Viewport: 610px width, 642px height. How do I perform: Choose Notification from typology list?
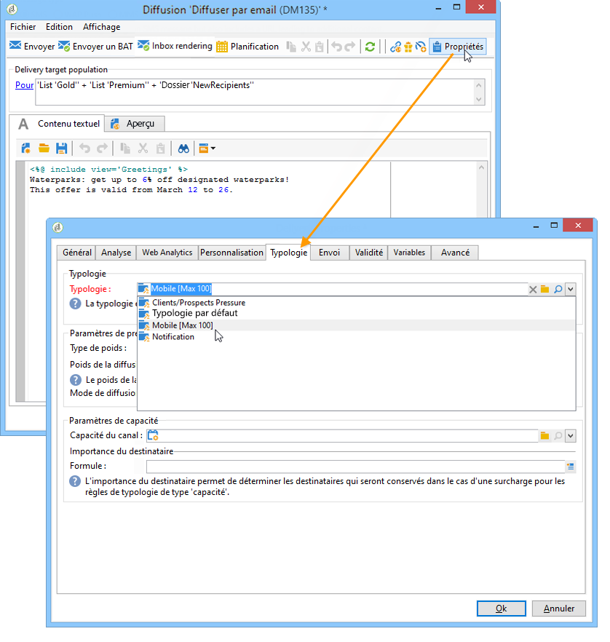point(356,336)
